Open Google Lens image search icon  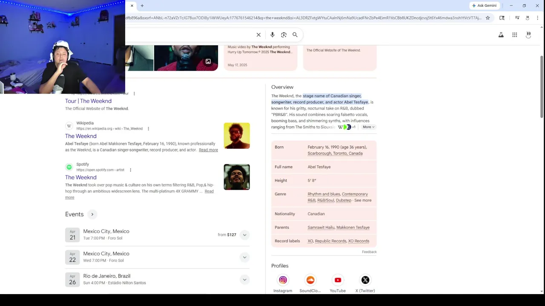284,35
